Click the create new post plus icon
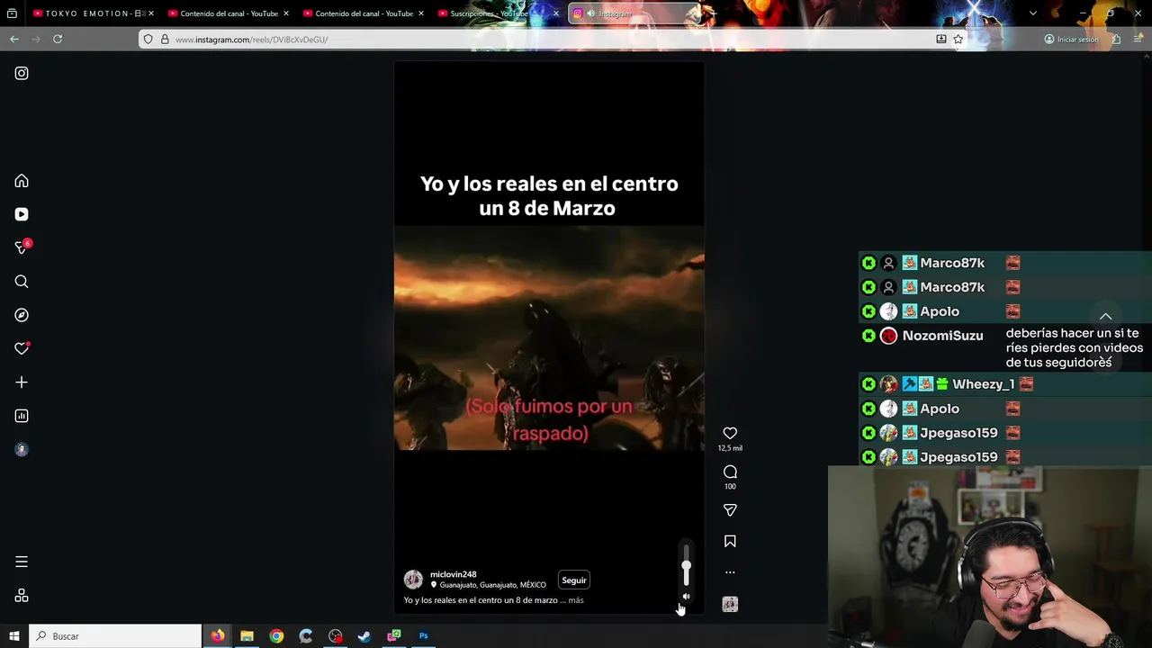This screenshot has height=648, width=1152. [22, 382]
